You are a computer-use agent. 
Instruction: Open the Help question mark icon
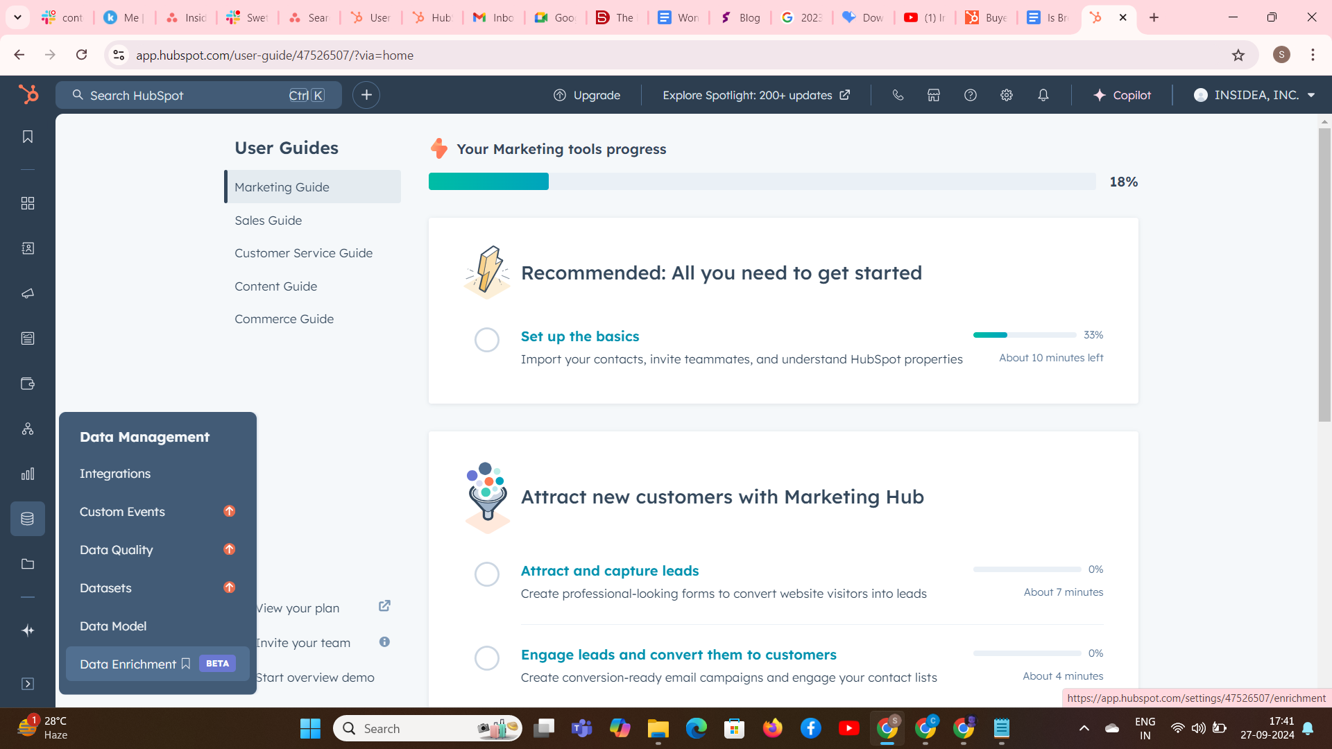(970, 94)
